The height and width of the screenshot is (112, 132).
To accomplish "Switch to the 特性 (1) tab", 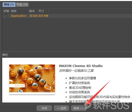I will click(9, 4).
